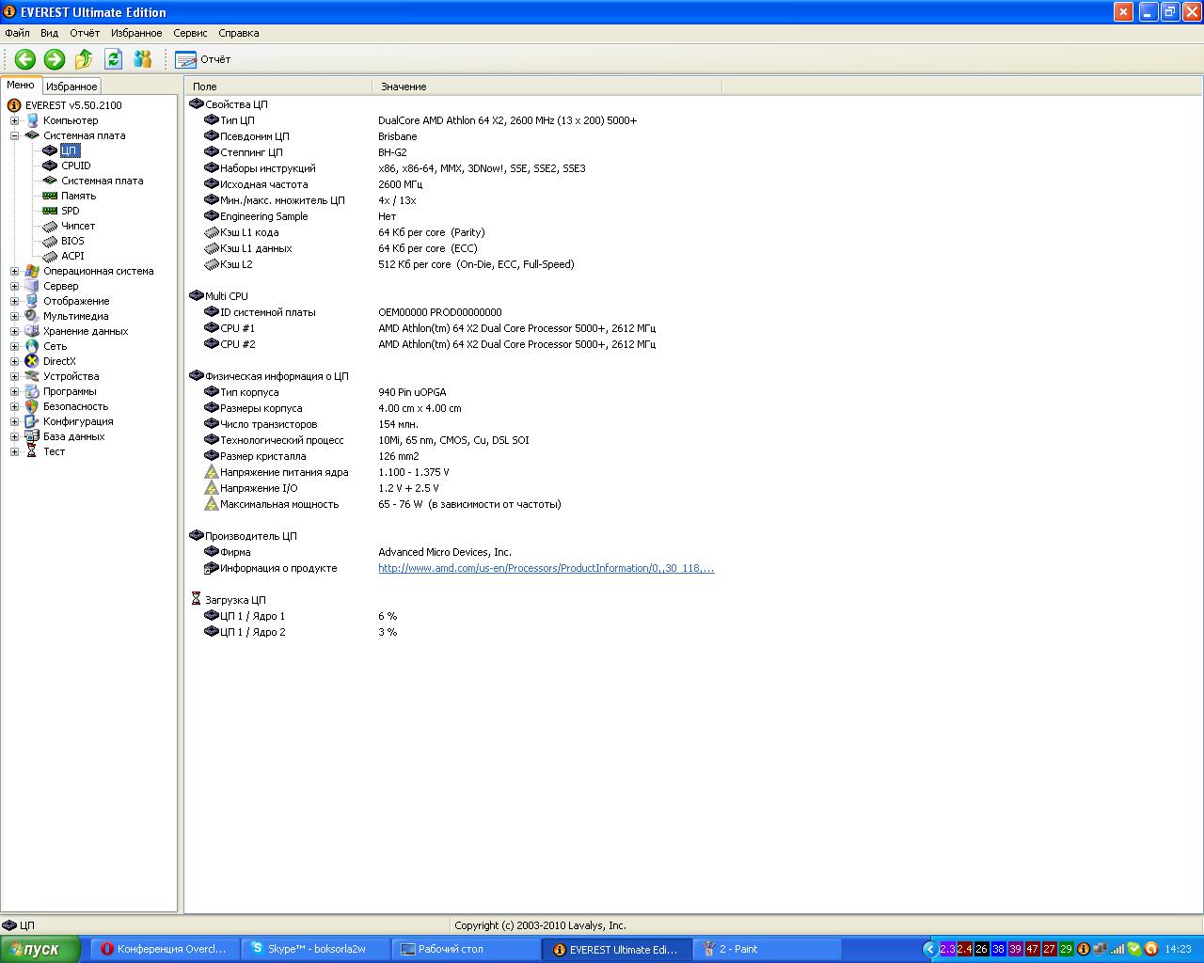Select the EVEREST v5.50.2100 root item
The width and height of the screenshot is (1204, 963).
click(x=73, y=105)
